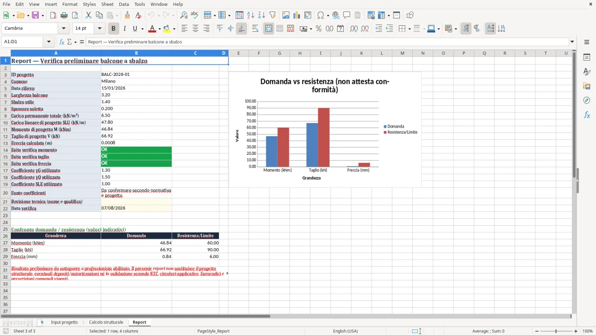Clear direct formatting
This screenshot has width=596, height=335.
pyautogui.click(x=138, y=15)
